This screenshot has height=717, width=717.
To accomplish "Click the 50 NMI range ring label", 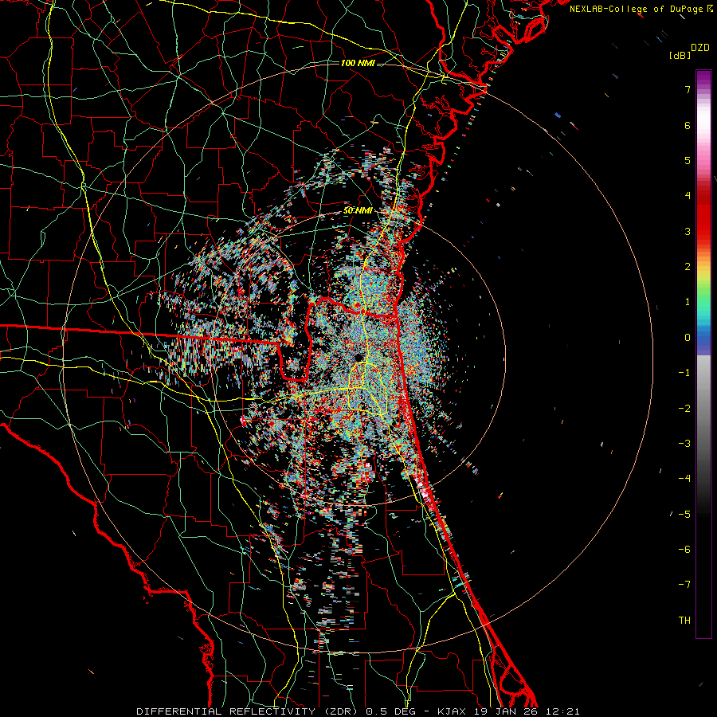I will coord(357,211).
